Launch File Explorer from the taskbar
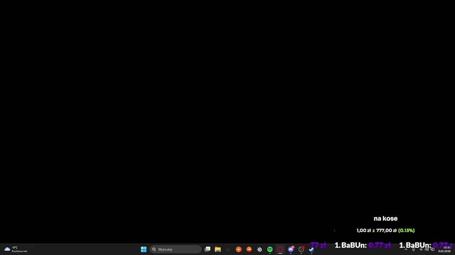Screen dimensions: 455x255 click(218, 249)
